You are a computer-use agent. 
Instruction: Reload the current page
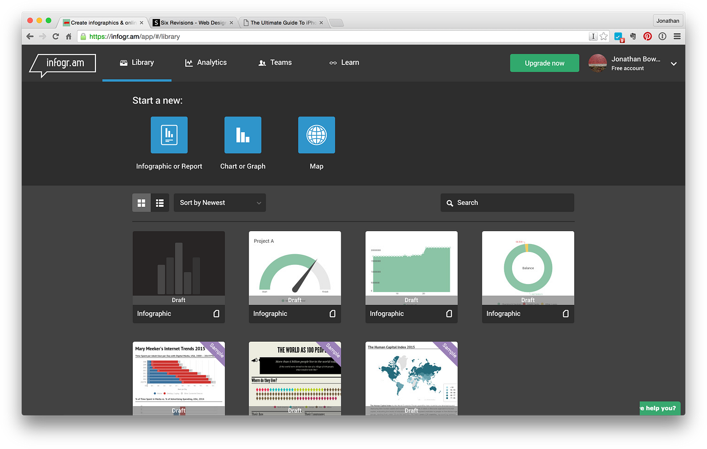pyautogui.click(x=56, y=36)
